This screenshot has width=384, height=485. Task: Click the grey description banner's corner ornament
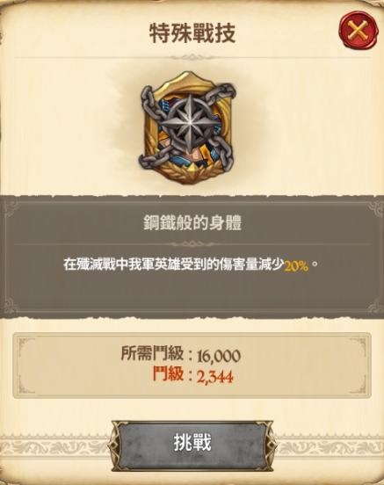11,208
